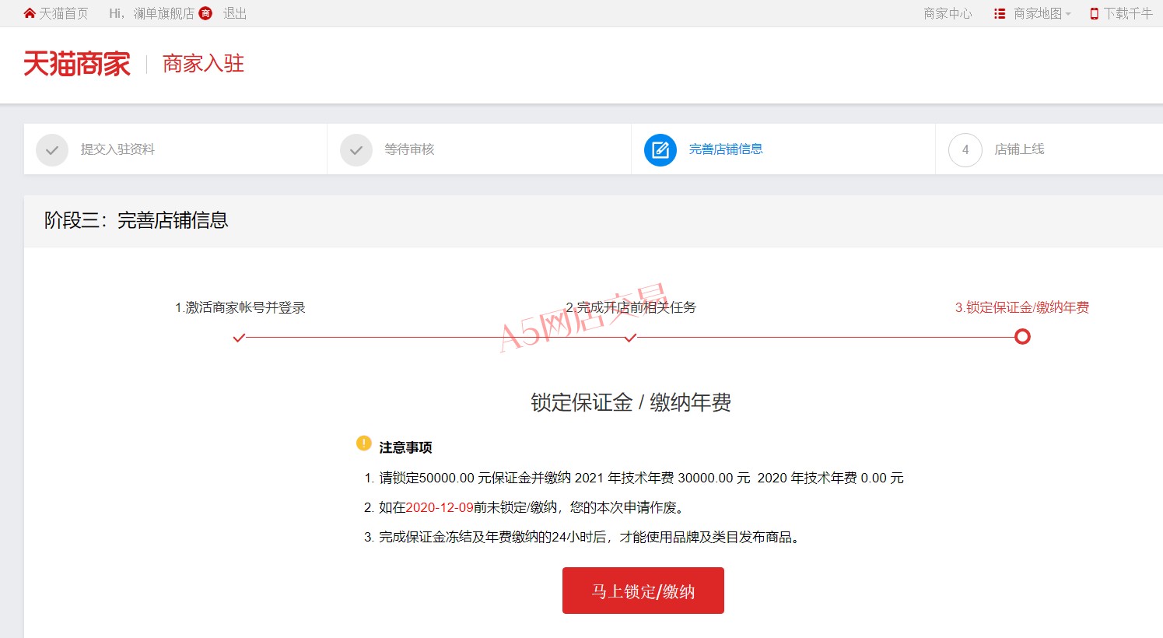Viewport: 1163px width, 638px height.
Task: Click the 2.完成开店前相关任务 sub-step label
Action: (x=631, y=307)
